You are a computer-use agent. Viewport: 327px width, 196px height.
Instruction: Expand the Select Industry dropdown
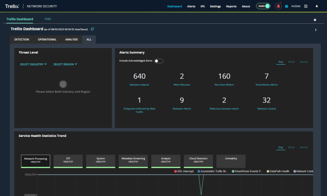pyautogui.click(x=33, y=64)
